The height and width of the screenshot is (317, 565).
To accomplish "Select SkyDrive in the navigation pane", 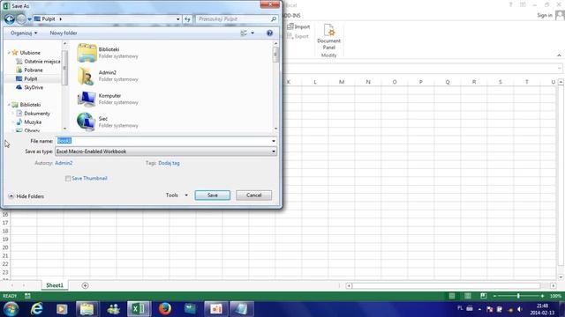I will [29, 87].
